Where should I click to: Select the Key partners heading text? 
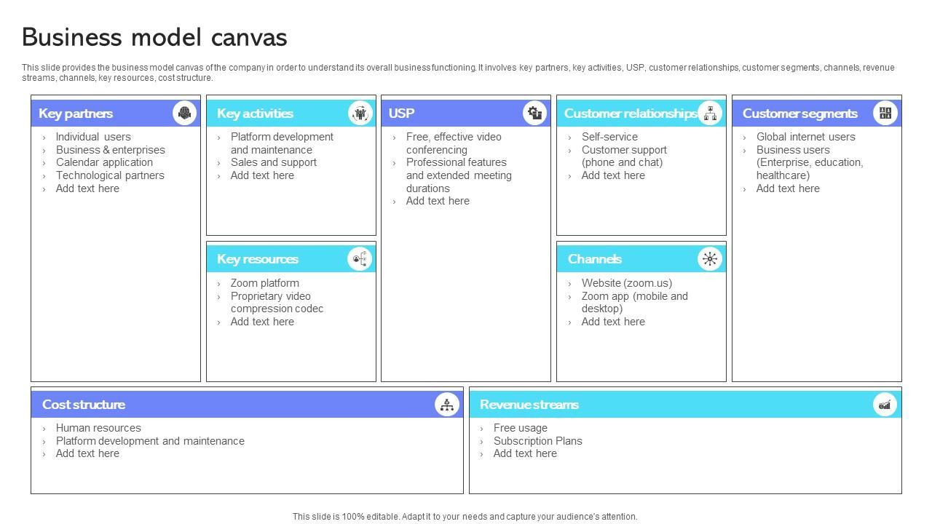(76, 114)
